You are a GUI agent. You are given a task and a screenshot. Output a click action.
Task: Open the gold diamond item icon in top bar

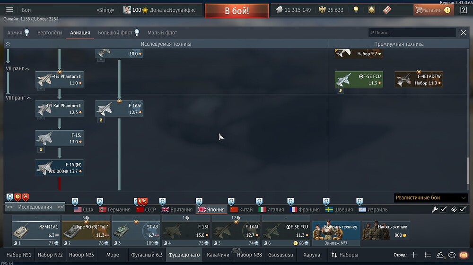(371, 10)
